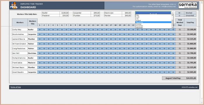The height and width of the screenshot is (105, 204).
Task: Click the Someka Excel Solutions logo
Action: [188, 6]
